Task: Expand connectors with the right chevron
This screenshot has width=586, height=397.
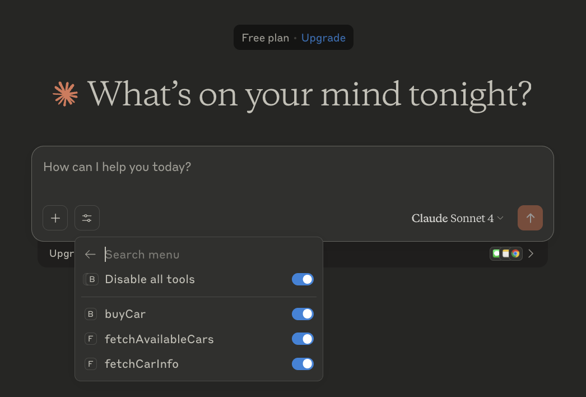Action: click(x=531, y=253)
